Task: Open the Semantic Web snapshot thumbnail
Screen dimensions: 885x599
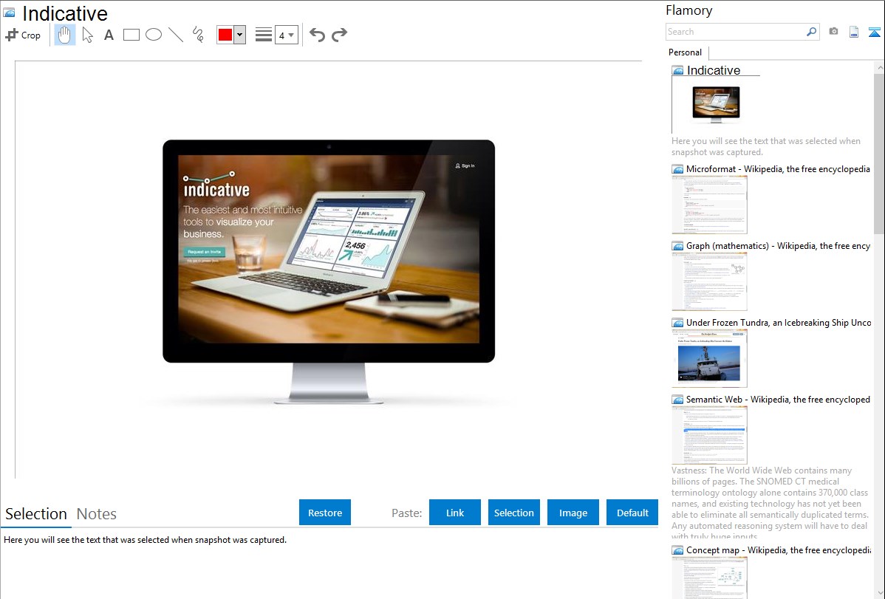Action: coord(709,435)
